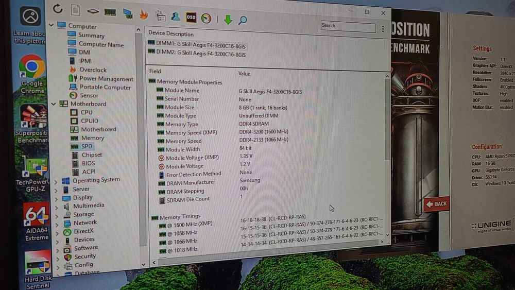
Task: Select Summary in the tree
Action: coord(91,36)
